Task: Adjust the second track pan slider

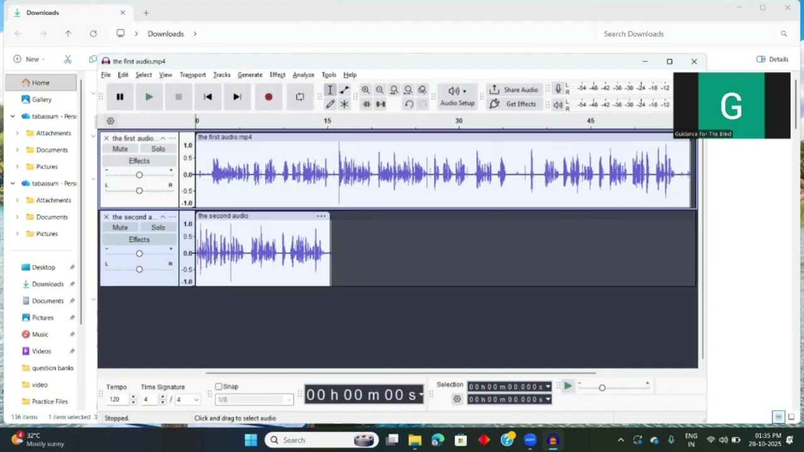Action: coord(139,269)
